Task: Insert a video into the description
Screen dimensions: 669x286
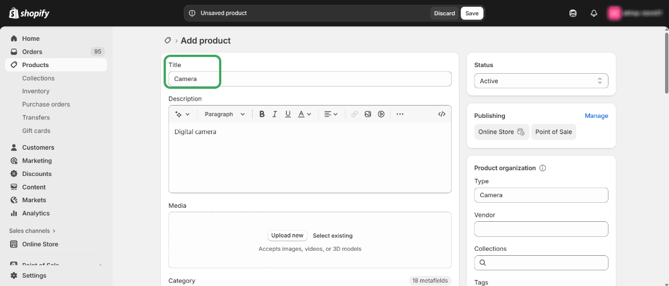Action: 381,114
